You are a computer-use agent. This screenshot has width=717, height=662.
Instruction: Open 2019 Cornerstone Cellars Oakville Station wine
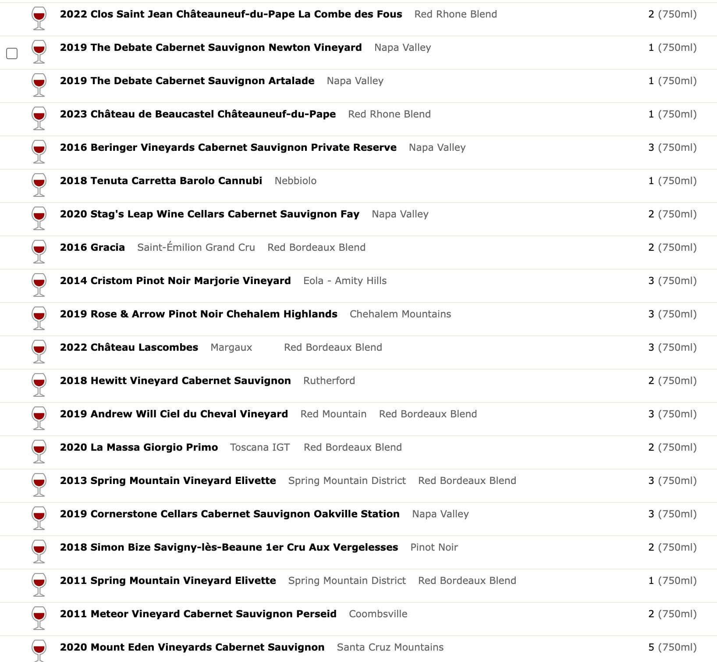(x=230, y=514)
